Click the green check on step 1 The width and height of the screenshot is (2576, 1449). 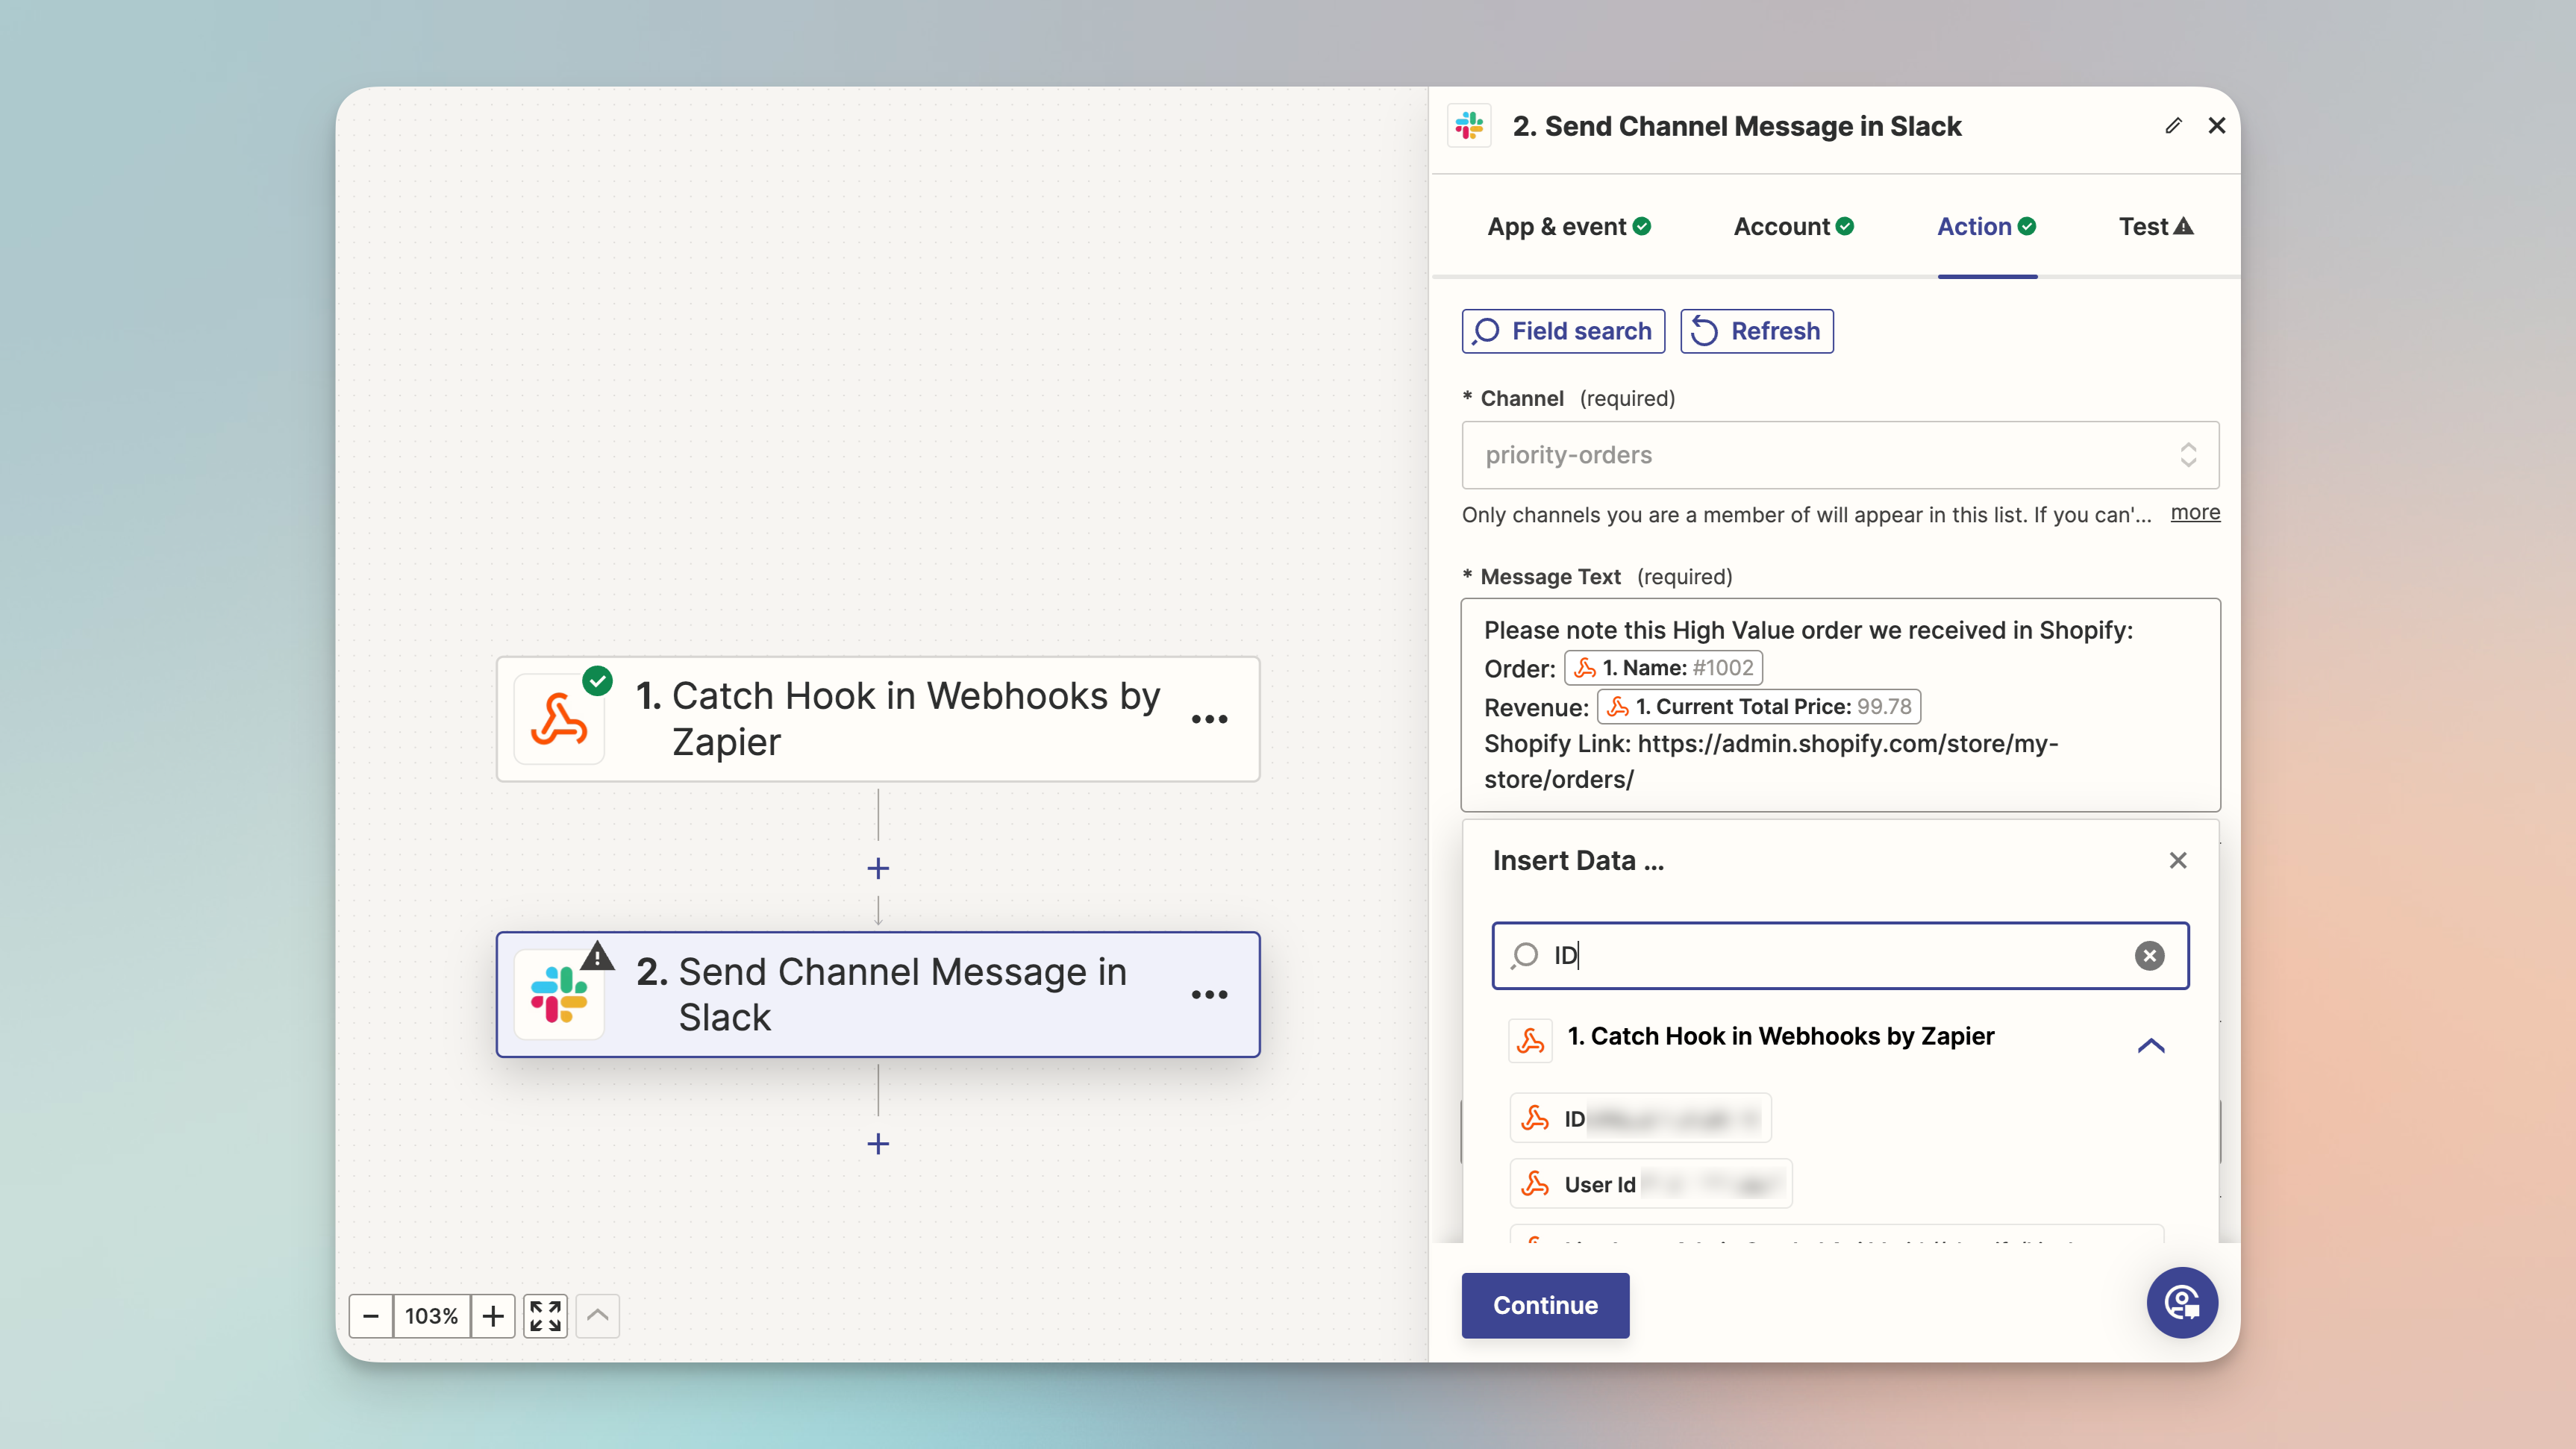[598, 681]
